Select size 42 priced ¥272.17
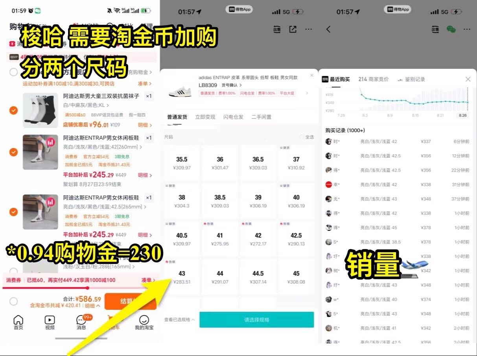This screenshot has height=356, width=477. point(258,239)
